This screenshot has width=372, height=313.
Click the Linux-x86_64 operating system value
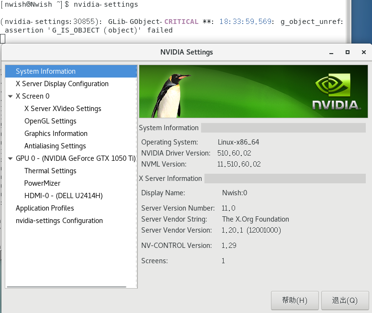pos(238,142)
